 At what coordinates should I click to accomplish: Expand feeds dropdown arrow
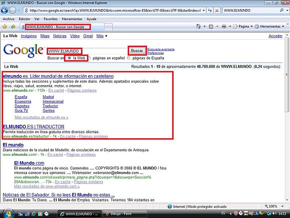pos(217,27)
